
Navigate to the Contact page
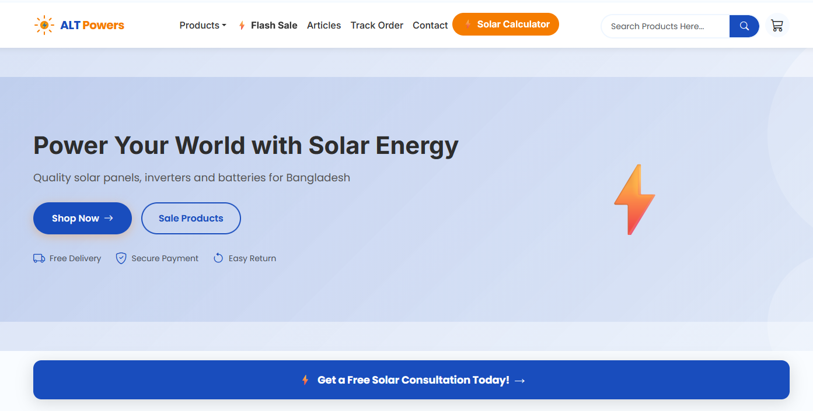click(430, 26)
